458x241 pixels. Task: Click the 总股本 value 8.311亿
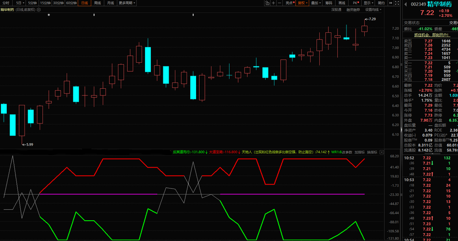pos(426,145)
